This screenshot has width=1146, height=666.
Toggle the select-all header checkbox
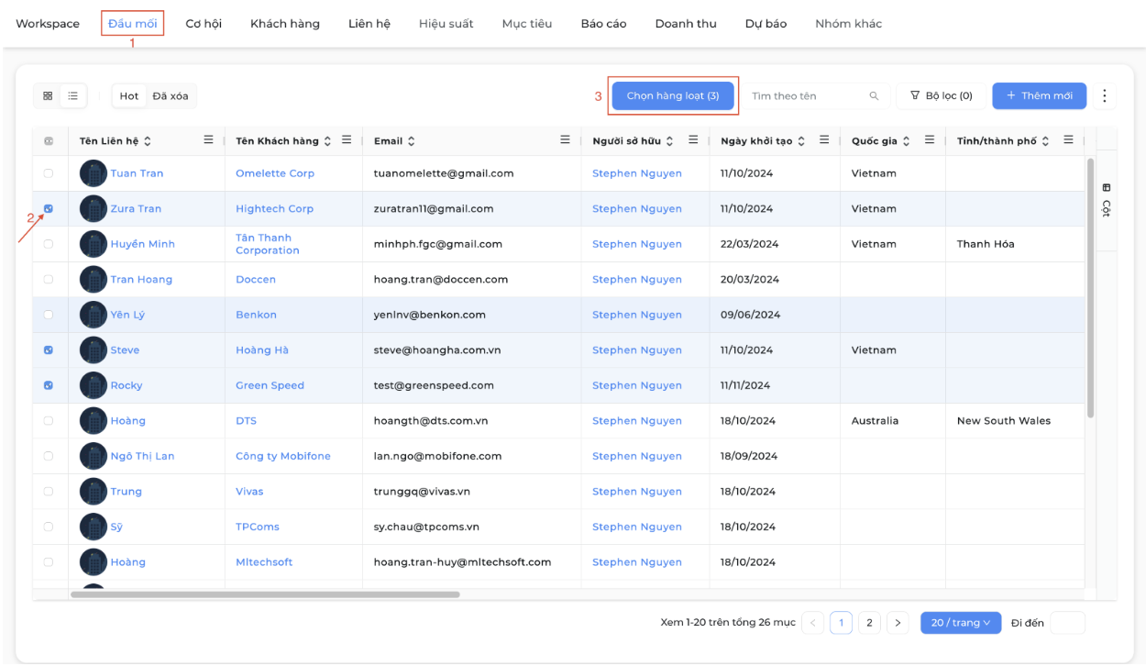click(49, 141)
